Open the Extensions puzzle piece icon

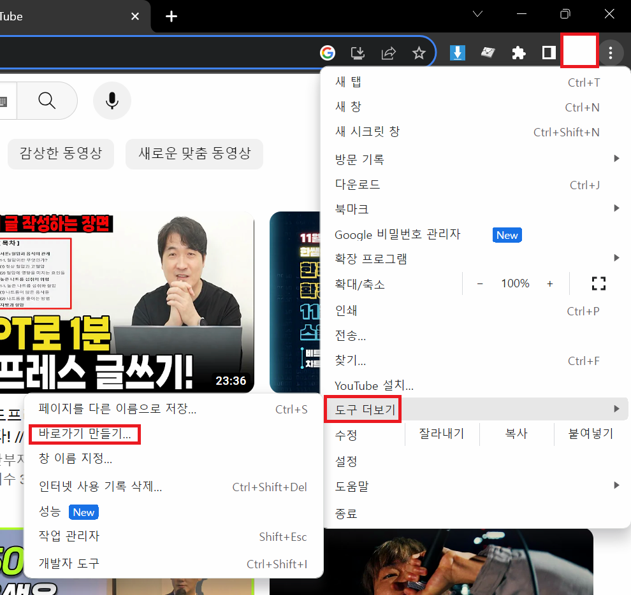[x=518, y=54]
